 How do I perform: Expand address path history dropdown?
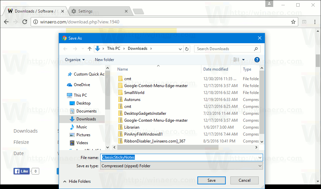coord(180,49)
